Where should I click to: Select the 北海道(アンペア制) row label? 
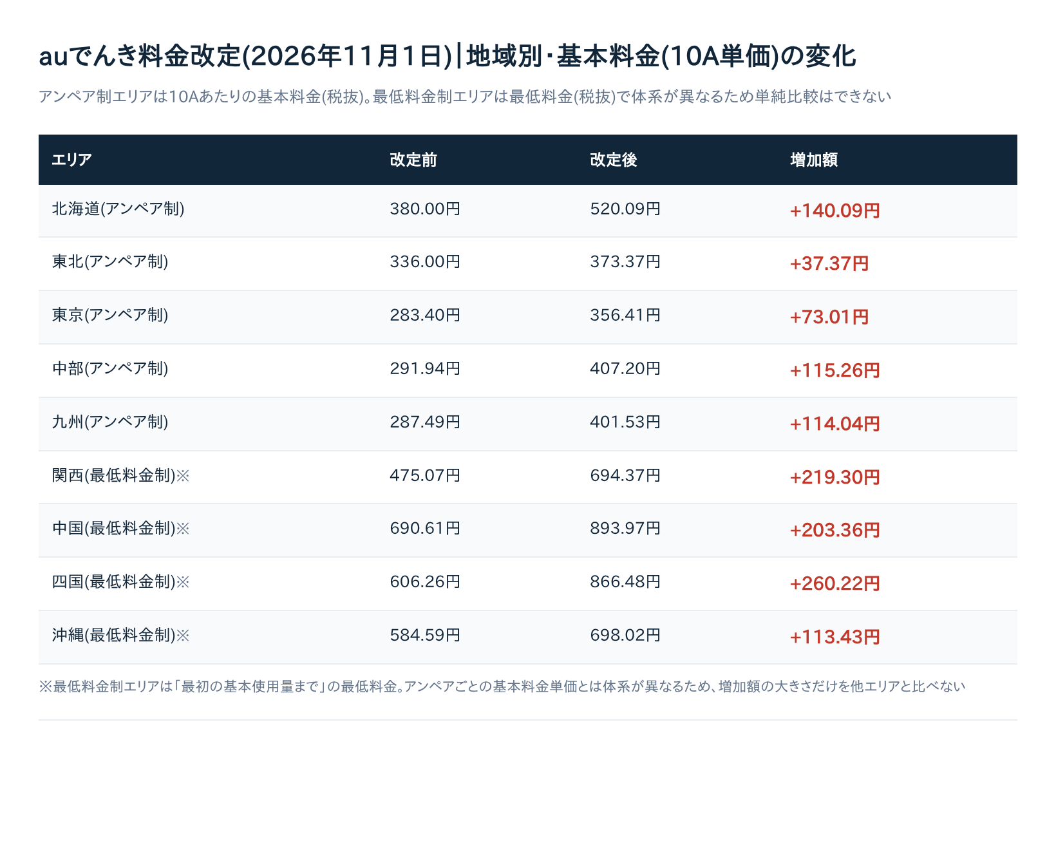(x=118, y=209)
